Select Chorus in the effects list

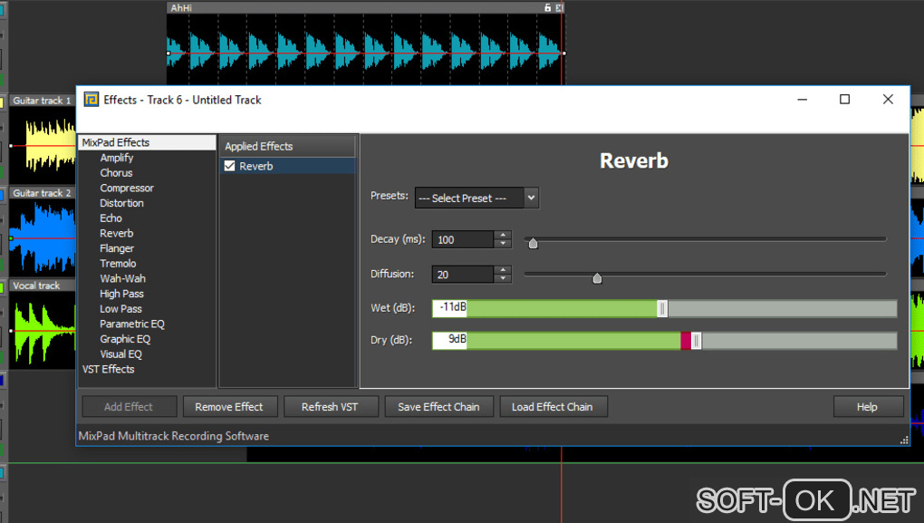pyautogui.click(x=116, y=173)
